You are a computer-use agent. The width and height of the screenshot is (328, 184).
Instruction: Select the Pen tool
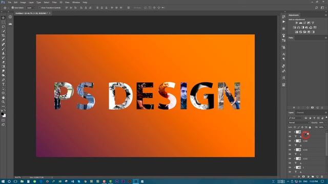3,80
